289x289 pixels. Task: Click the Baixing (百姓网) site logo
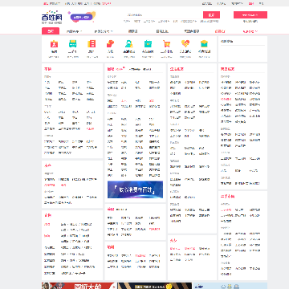click(x=52, y=17)
